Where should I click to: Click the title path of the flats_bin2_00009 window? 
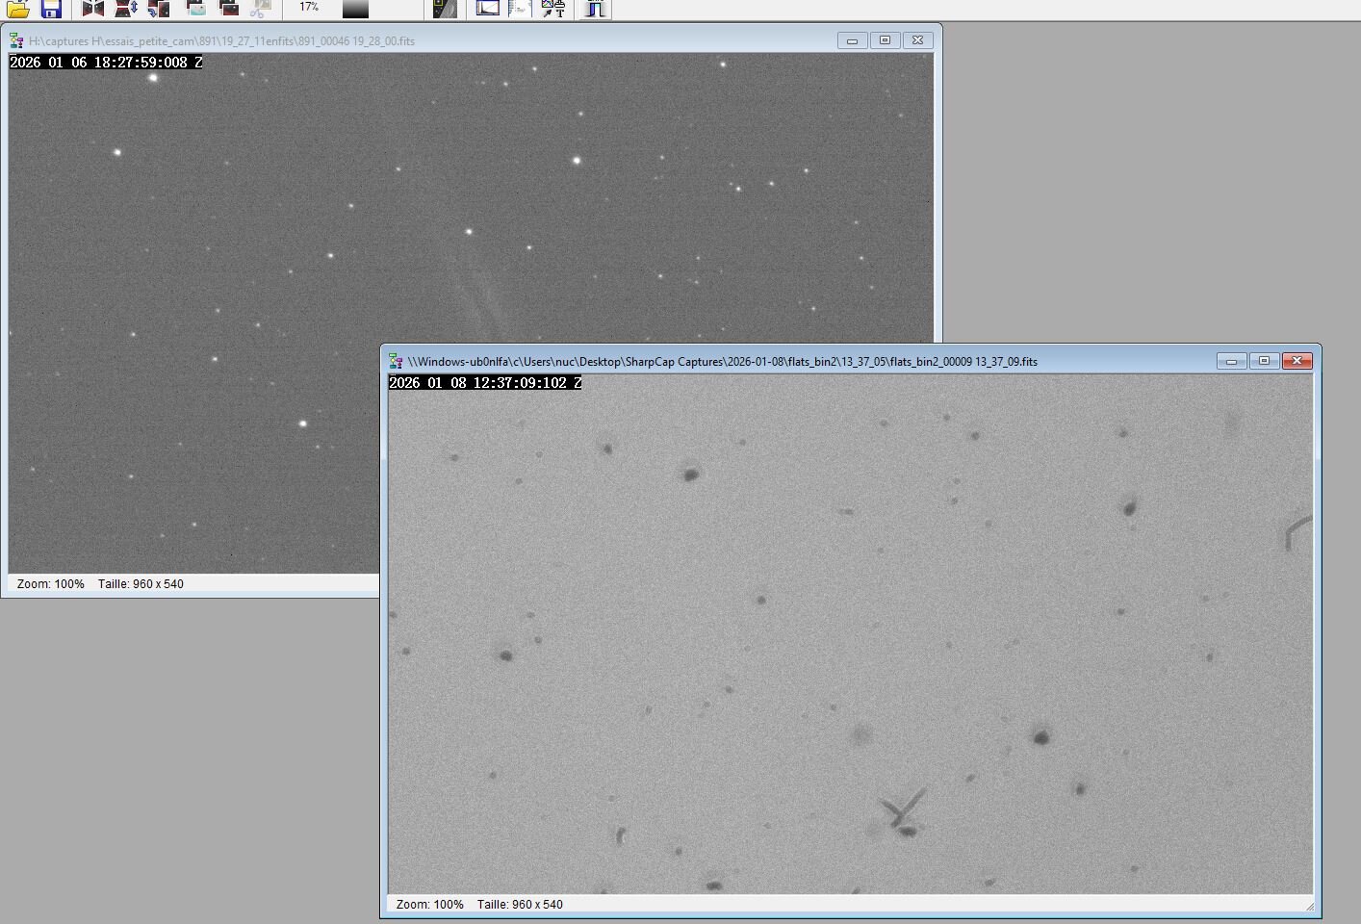tap(723, 362)
